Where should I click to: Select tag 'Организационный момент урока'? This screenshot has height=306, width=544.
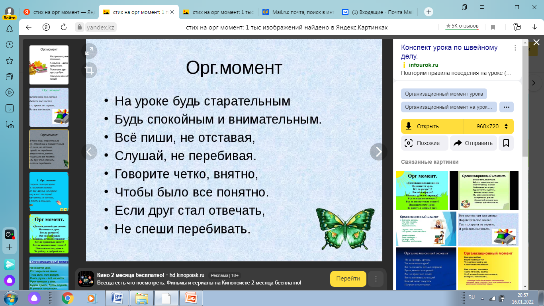pos(444,94)
